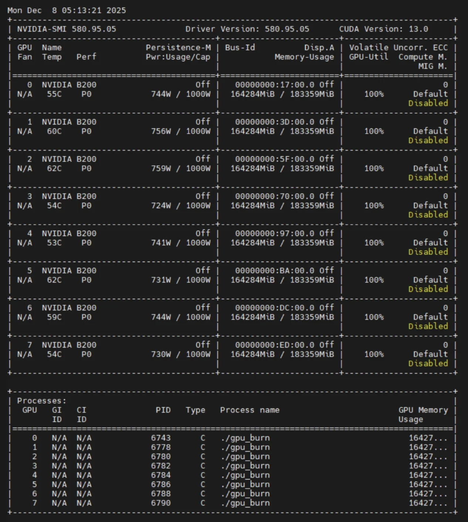
Task: Click the Driver Version 580.95.05 text
Action: tap(247, 29)
